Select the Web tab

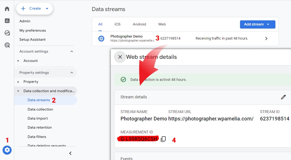click(x=162, y=24)
